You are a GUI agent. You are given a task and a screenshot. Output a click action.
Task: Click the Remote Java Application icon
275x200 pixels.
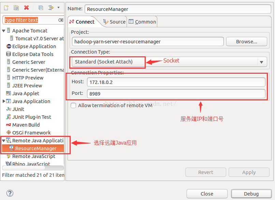coord(9,140)
